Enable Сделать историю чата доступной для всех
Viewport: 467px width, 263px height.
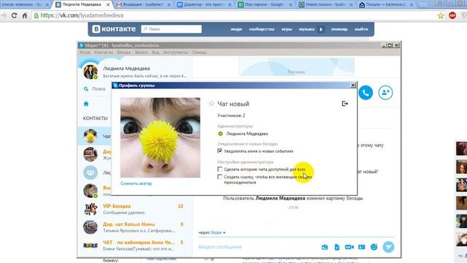(220, 169)
